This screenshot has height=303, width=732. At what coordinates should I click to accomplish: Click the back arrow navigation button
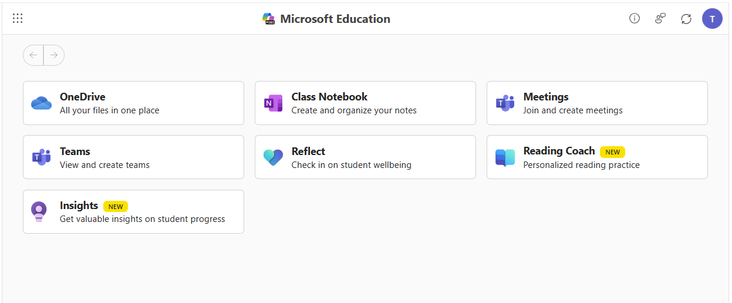pos(33,55)
